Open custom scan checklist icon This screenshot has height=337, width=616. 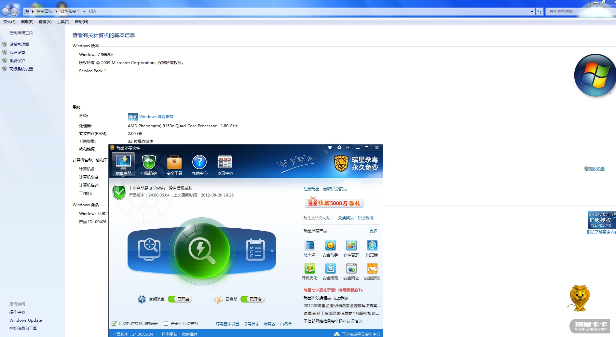(x=255, y=250)
